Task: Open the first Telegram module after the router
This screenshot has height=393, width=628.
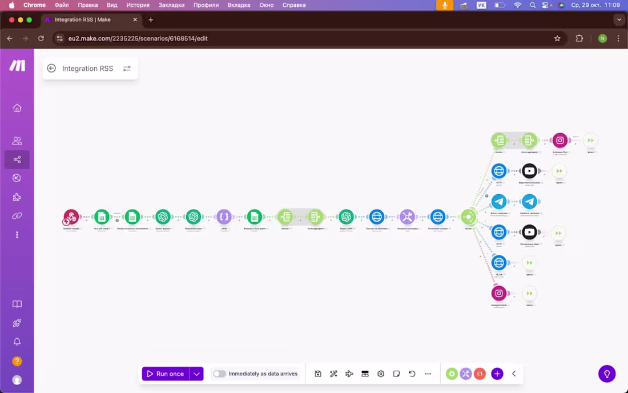Action: pyautogui.click(x=498, y=202)
